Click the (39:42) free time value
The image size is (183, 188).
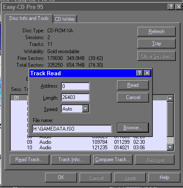point(96,58)
